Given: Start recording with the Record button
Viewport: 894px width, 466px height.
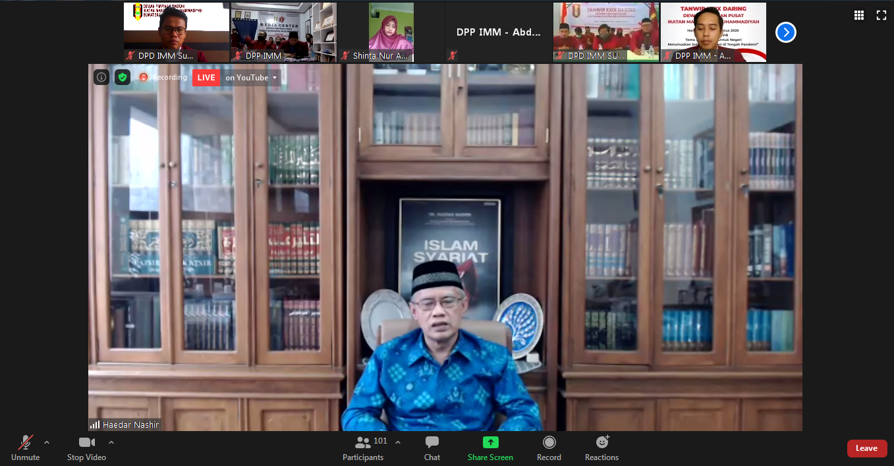Looking at the screenshot, I should (x=549, y=448).
